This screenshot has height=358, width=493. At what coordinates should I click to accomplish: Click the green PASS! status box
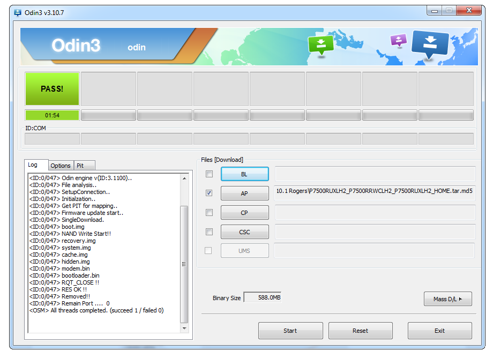click(52, 89)
